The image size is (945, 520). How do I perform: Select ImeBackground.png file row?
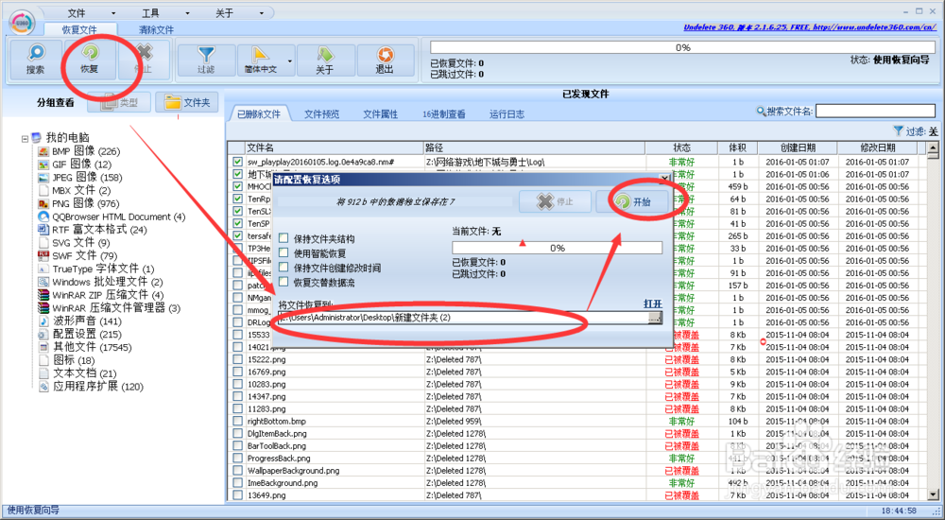click(x=576, y=482)
